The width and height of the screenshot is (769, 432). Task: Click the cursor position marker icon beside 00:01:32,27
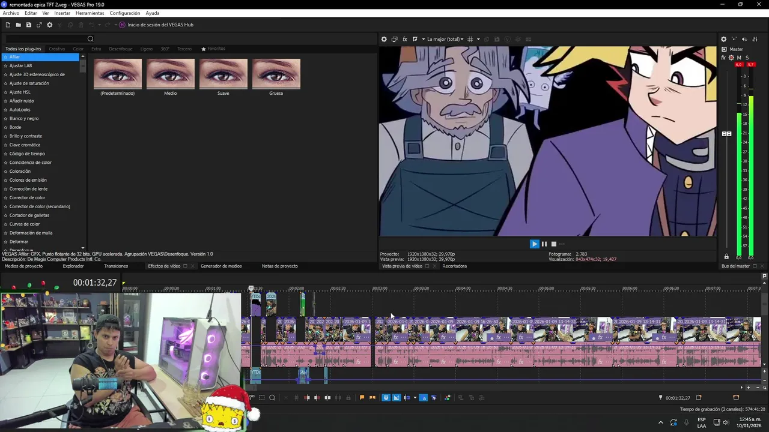point(660,397)
